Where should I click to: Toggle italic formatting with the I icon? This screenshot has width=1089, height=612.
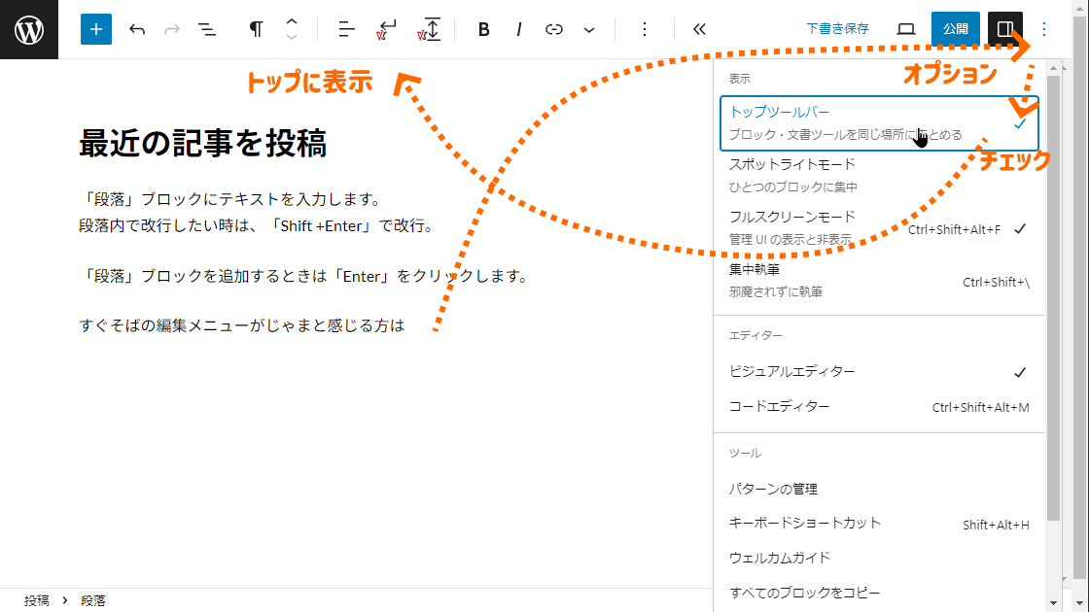519,29
